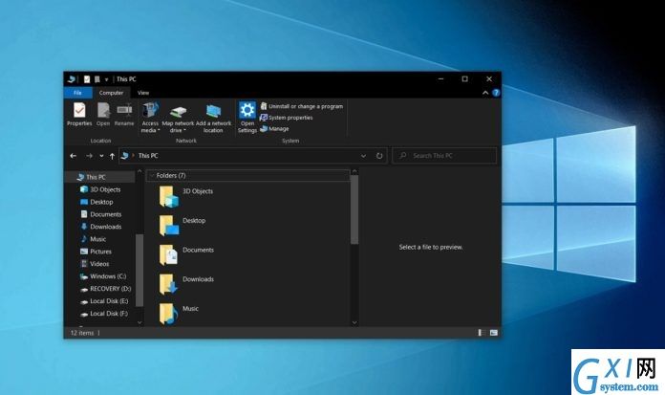Screen dimensions: 665x395
Task: Click Uninstall or change a program
Action: (x=302, y=106)
